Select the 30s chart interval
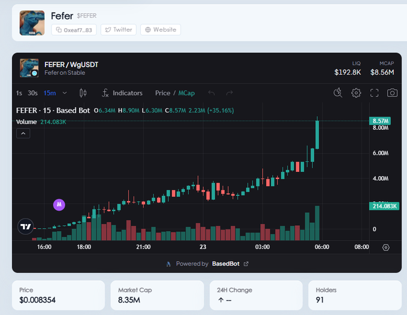407x315 pixels. (x=33, y=93)
